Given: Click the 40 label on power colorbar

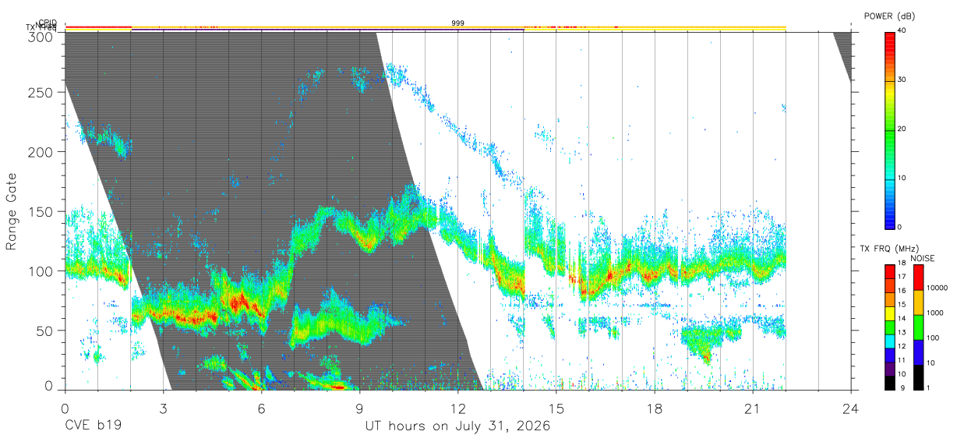Looking at the screenshot, I should pyautogui.click(x=902, y=31).
